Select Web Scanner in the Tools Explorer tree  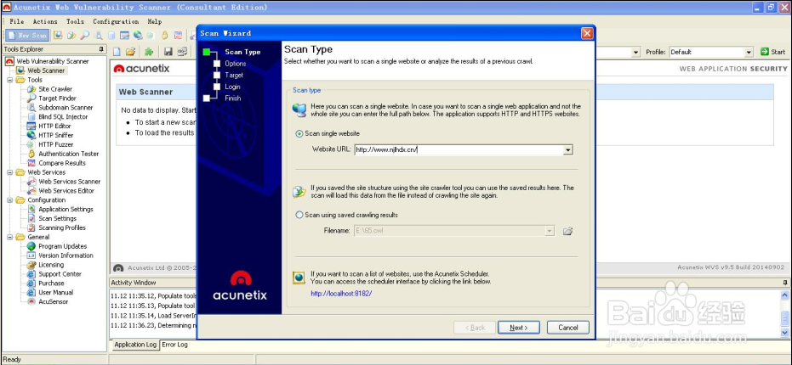point(46,70)
